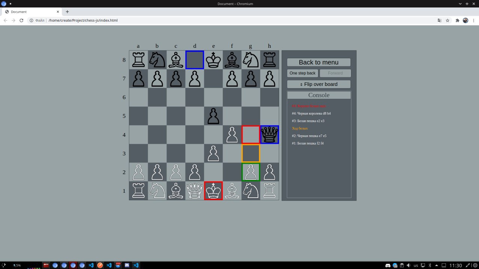
Task: Click the Console panel header
Action: coord(319,95)
